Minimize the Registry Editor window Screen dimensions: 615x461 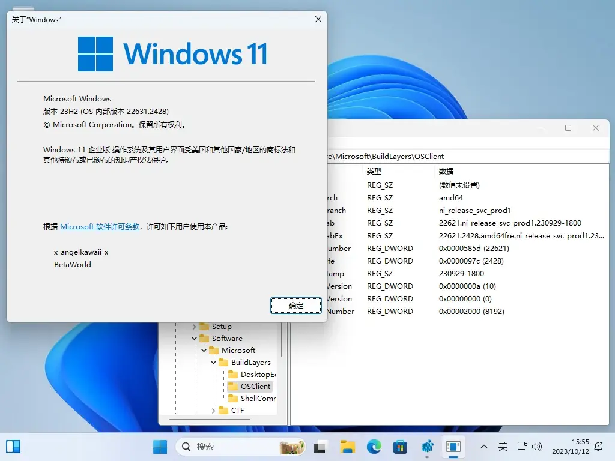(541, 128)
